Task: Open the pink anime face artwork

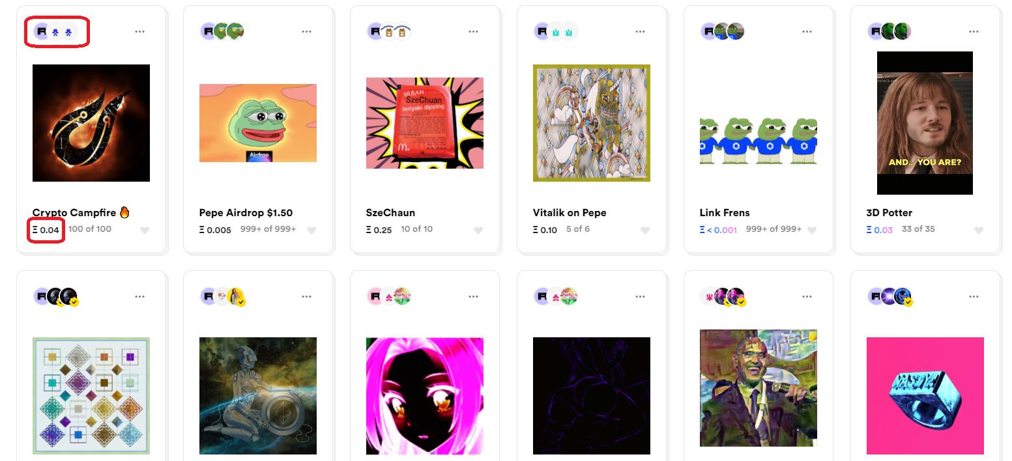Action: 425,396
